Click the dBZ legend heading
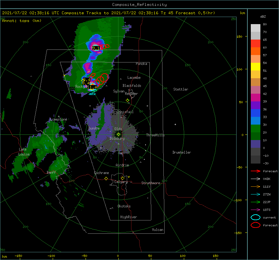This screenshot has width=279, height=260. 263,16
